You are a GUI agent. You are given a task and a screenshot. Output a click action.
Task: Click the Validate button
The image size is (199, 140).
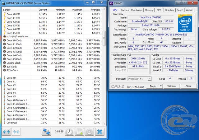[171, 86]
